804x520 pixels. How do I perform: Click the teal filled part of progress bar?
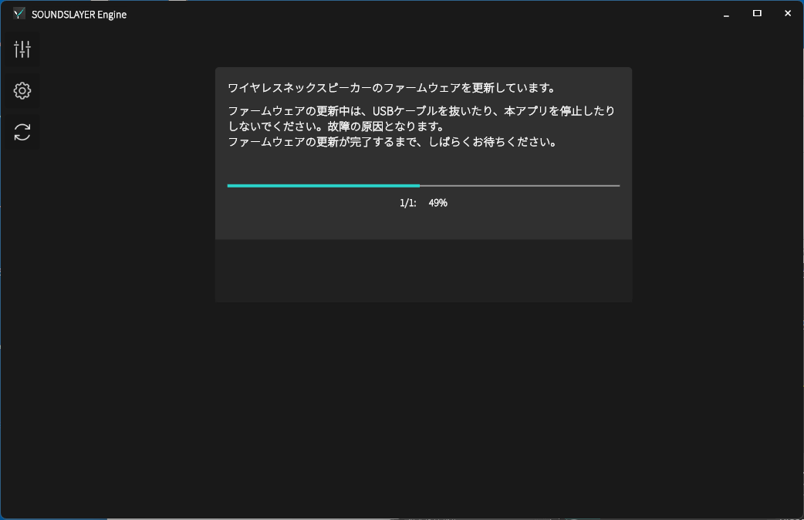tap(323, 186)
